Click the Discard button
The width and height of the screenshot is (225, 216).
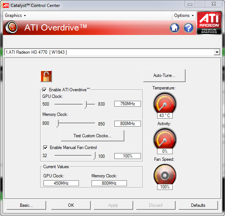click(x=156, y=205)
